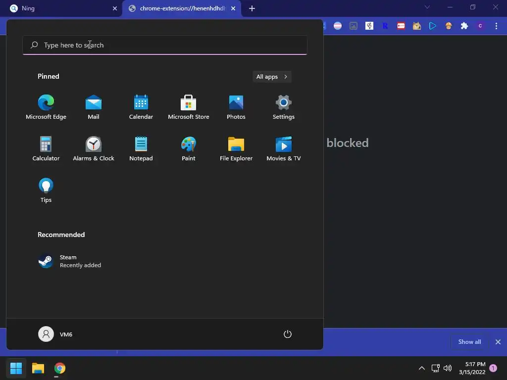
Task: Open the Calculator app
Action: 46,149
